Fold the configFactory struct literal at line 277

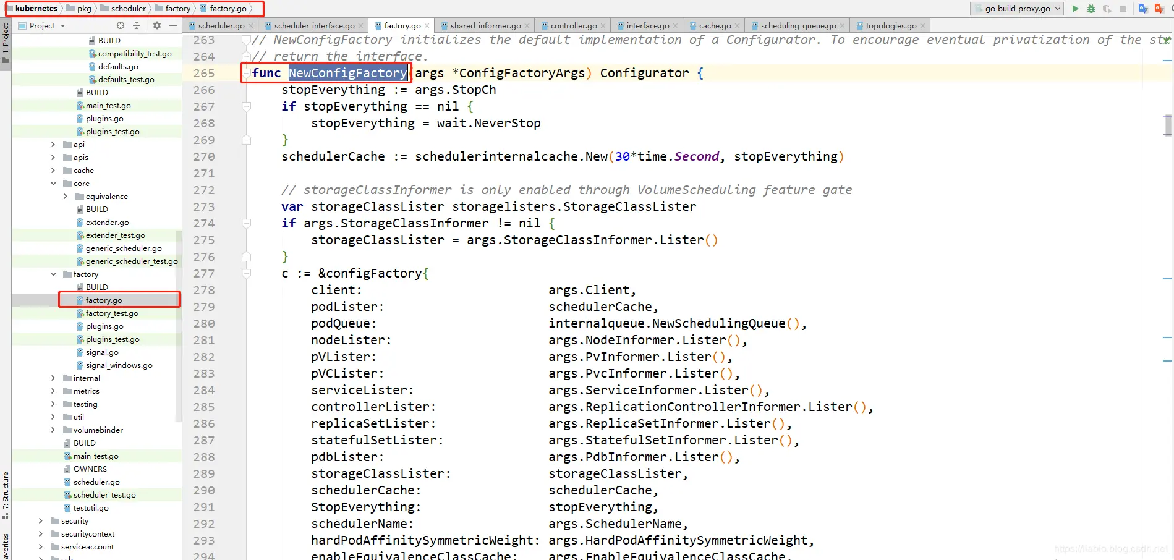click(x=246, y=273)
